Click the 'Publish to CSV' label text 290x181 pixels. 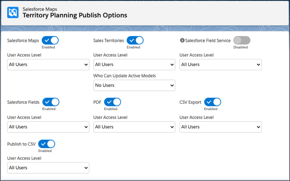pos(21,144)
